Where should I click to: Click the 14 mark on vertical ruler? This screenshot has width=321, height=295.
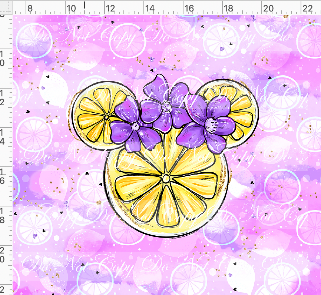pyautogui.click(x=2, y=137)
